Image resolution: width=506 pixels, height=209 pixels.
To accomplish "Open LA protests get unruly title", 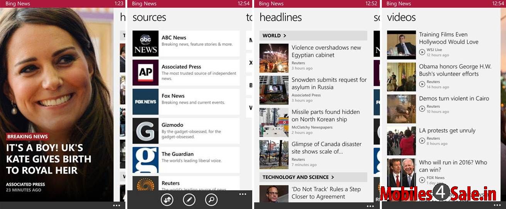I will pyautogui.click(x=447, y=130).
